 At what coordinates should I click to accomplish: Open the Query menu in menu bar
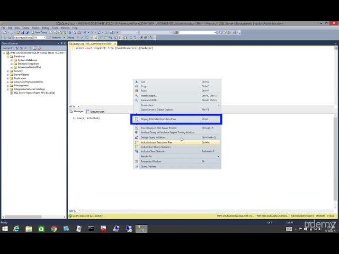(26, 28)
